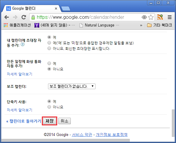Open the 개인정보 보호정책 link
Image resolution: width=176 pixels, height=143 pixels.
click(x=111, y=134)
